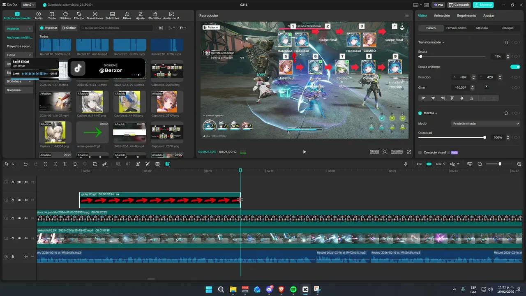This screenshot has width=526, height=296.
Task: Zoom in the timeline with plus icon
Action: (x=519, y=164)
